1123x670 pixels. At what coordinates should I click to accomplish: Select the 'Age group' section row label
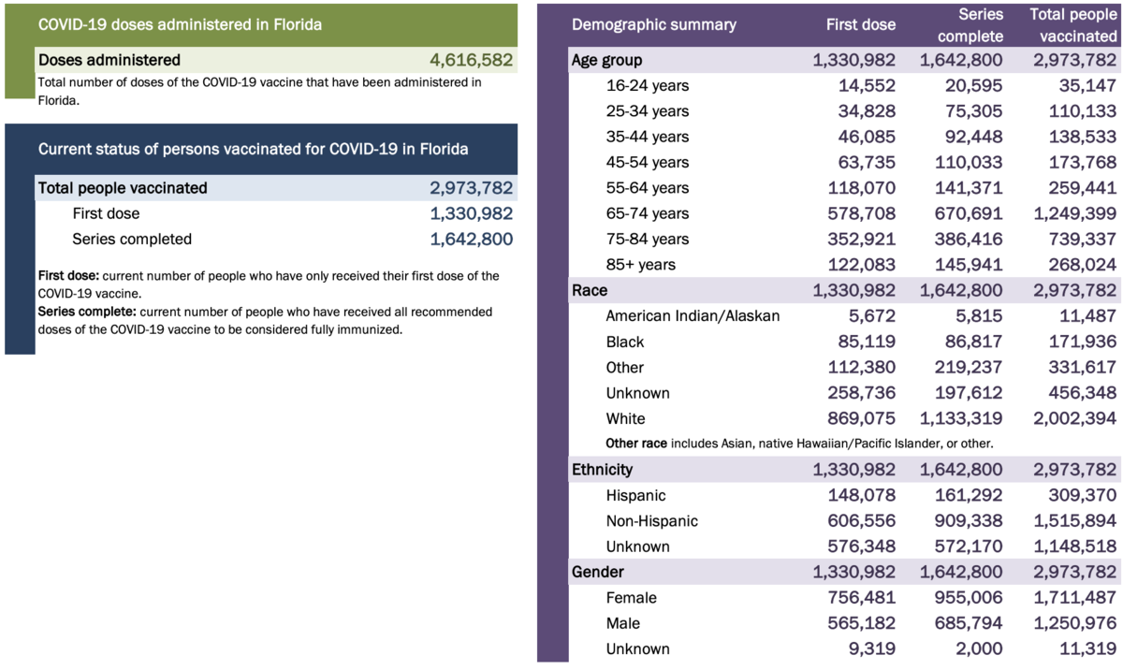[x=606, y=60]
